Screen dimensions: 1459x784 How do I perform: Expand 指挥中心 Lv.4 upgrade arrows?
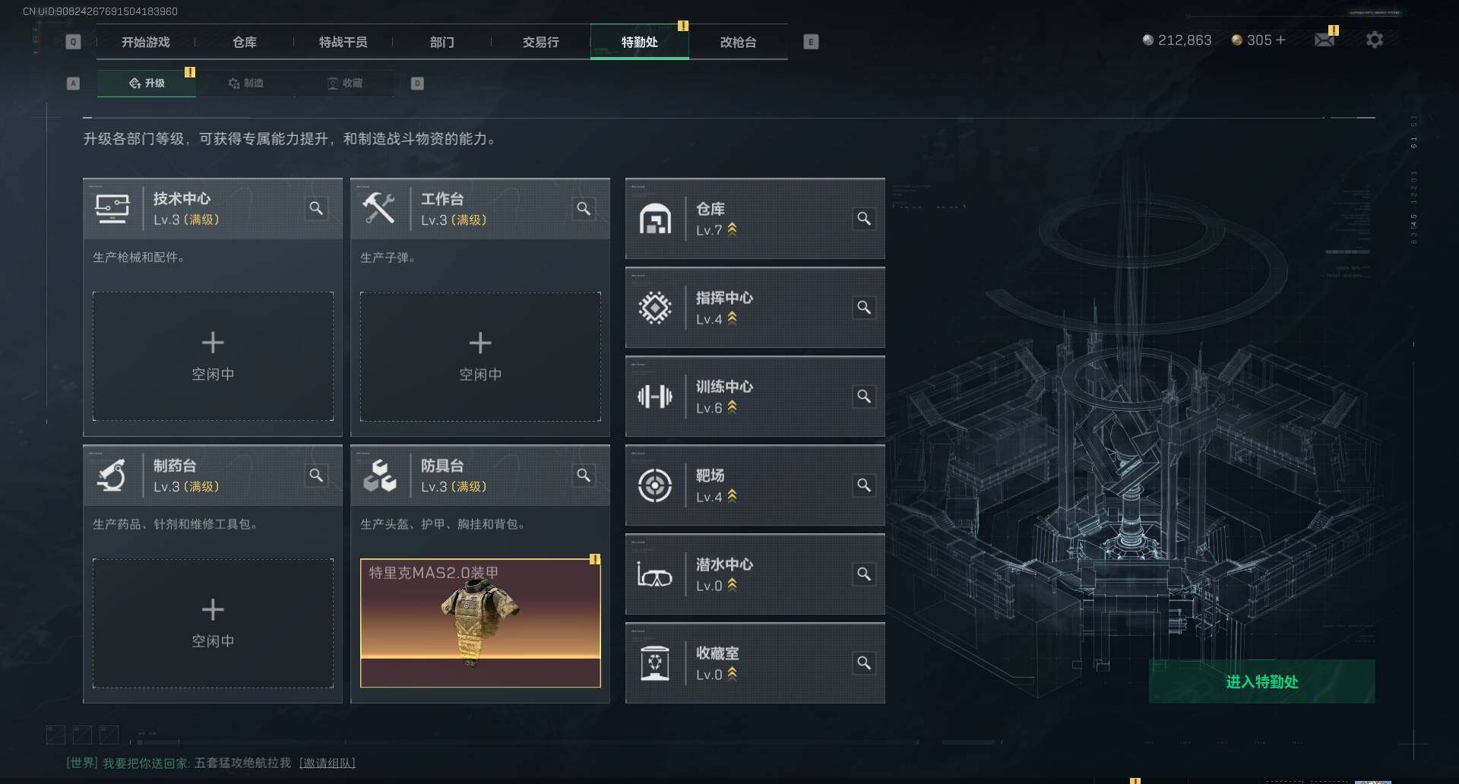pos(732,318)
